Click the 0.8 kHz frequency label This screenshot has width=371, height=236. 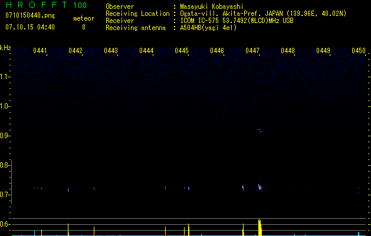point(5,165)
